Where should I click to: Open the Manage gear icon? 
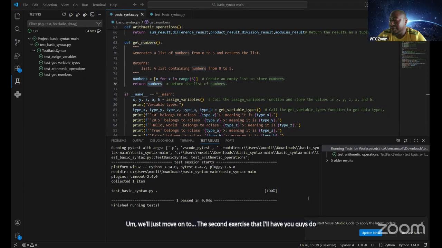click(18, 236)
